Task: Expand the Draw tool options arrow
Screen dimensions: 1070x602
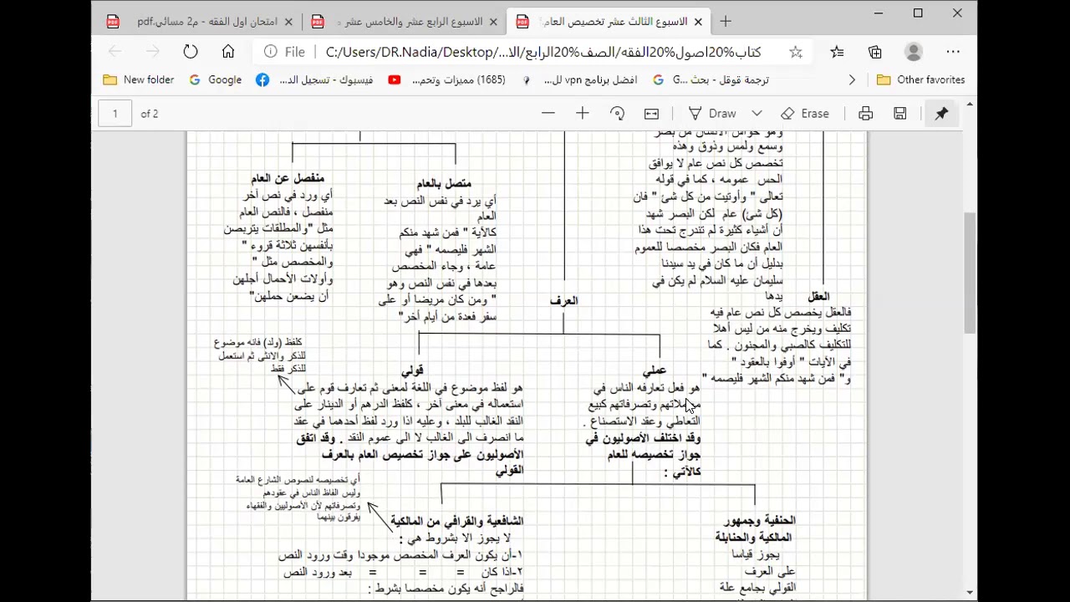Action: pos(757,114)
